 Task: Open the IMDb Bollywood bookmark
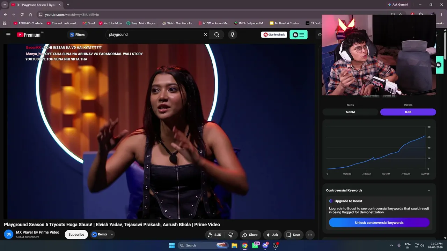pyautogui.click(x=249, y=23)
